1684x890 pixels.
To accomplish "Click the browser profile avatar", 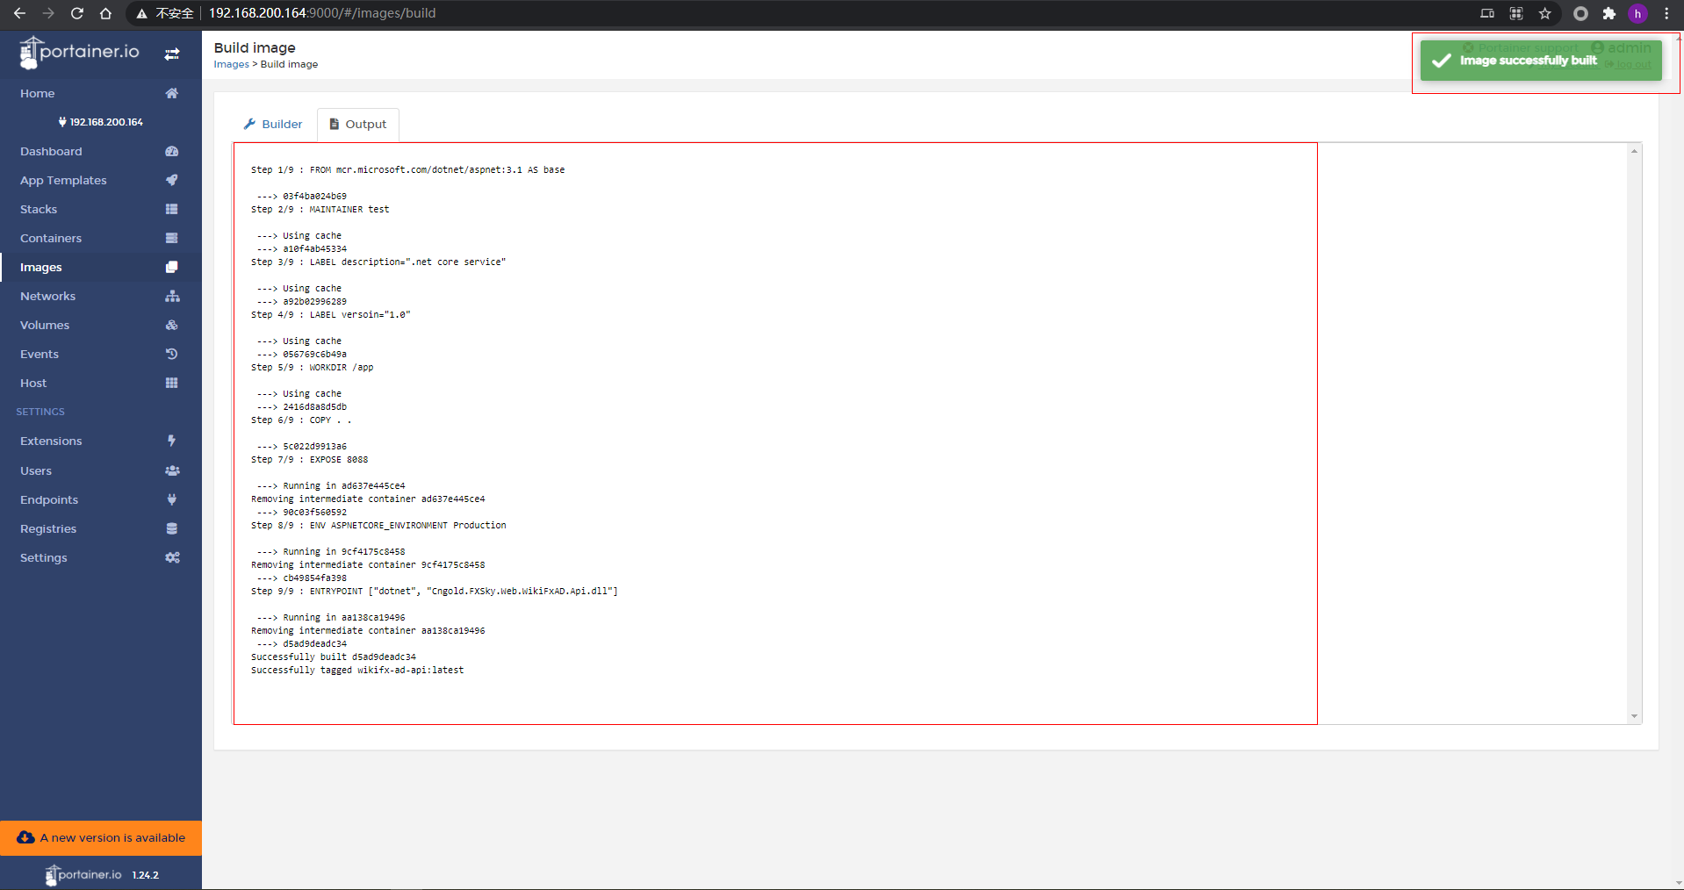I will tap(1637, 13).
